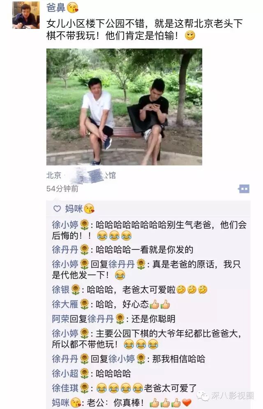
Task: Tap the post text about 北京老头下棋
Action: [x=145, y=29]
